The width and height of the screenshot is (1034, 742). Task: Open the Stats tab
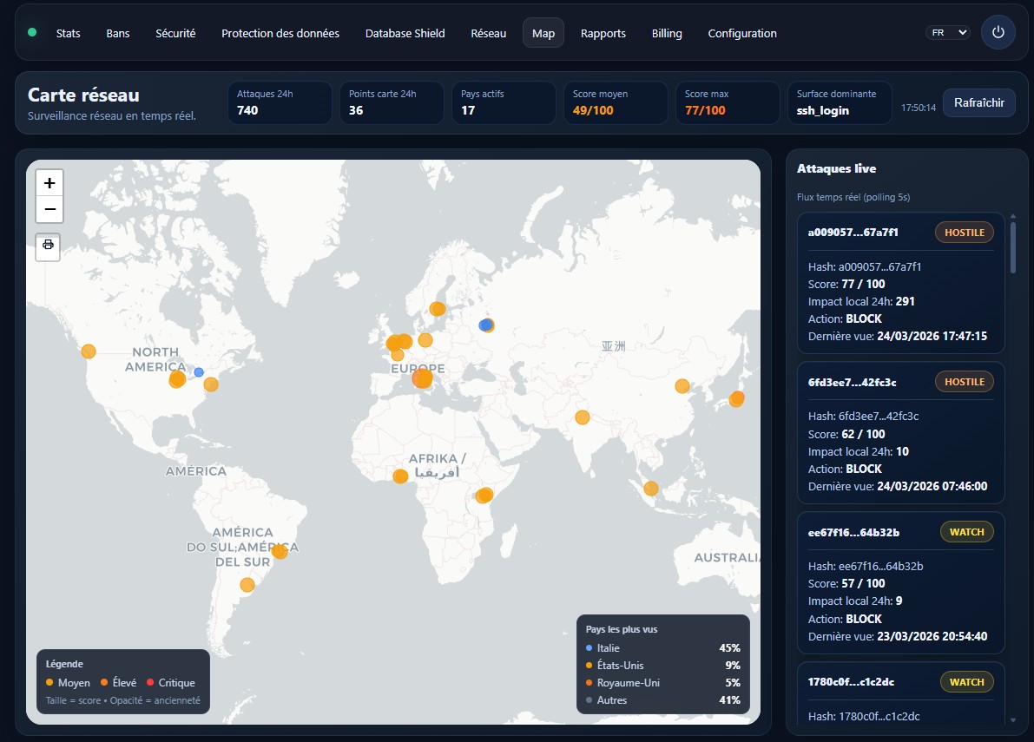tap(68, 33)
